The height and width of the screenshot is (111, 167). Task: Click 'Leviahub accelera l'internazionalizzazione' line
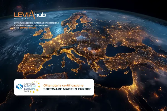(x=36, y=23)
